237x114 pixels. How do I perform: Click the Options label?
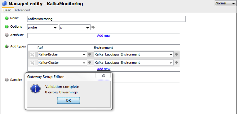[16, 27]
